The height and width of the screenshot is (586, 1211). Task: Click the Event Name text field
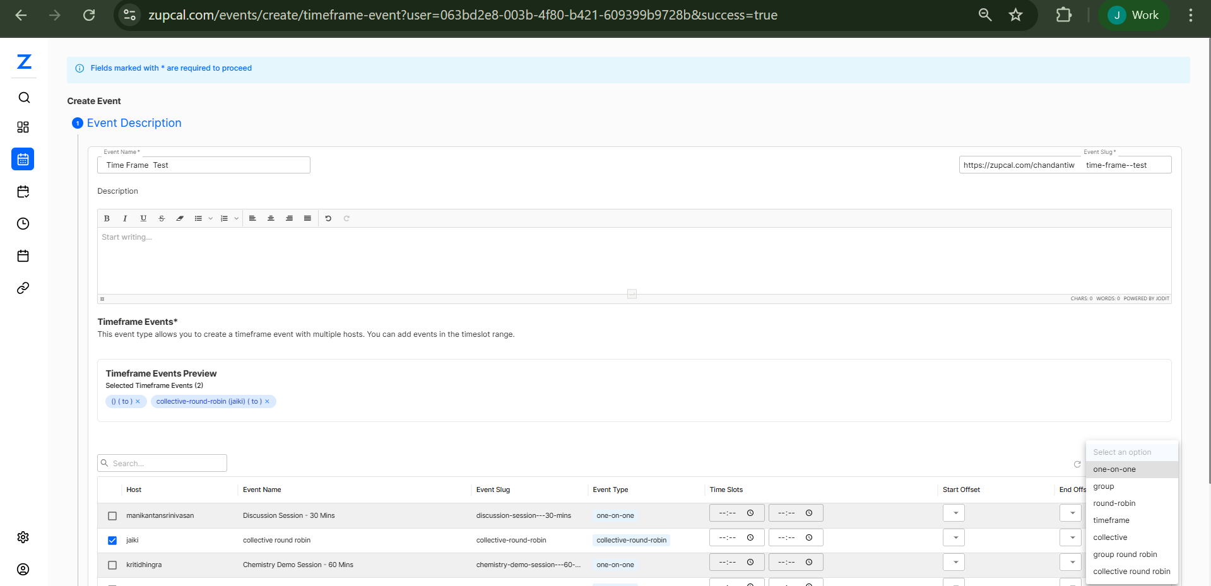click(203, 165)
